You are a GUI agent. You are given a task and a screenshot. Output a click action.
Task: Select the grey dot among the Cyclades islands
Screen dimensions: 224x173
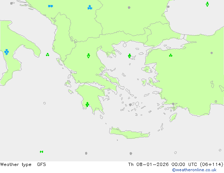click(130, 105)
